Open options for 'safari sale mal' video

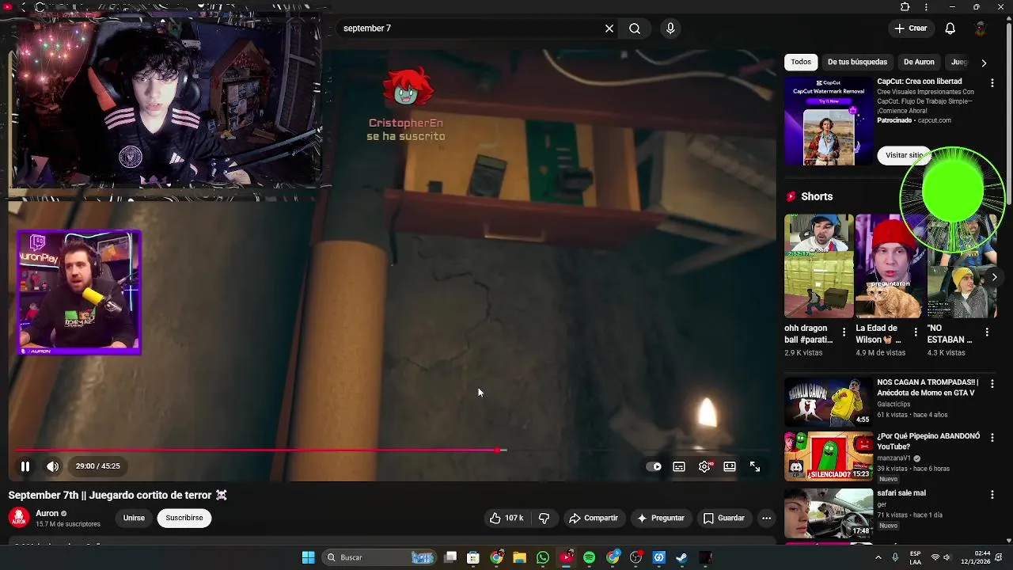(992, 495)
